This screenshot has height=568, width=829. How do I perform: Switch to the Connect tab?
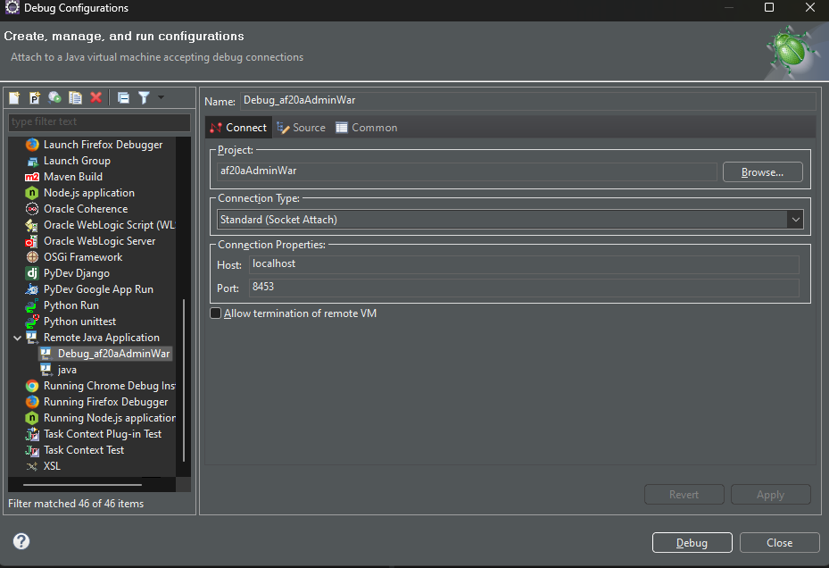click(x=238, y=128)
